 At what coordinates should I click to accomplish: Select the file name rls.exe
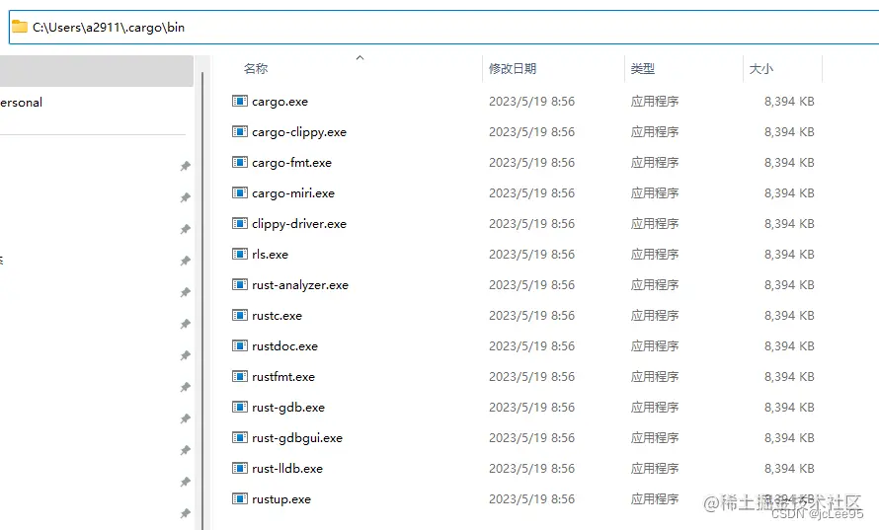(x=271, y=255)
